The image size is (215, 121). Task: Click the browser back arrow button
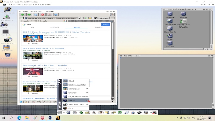pyautogui.click(x=23, y=15)
